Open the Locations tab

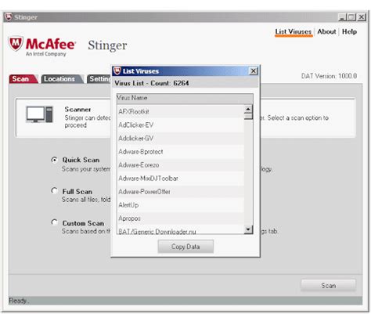pyautogui.click(x=62, y=79)
